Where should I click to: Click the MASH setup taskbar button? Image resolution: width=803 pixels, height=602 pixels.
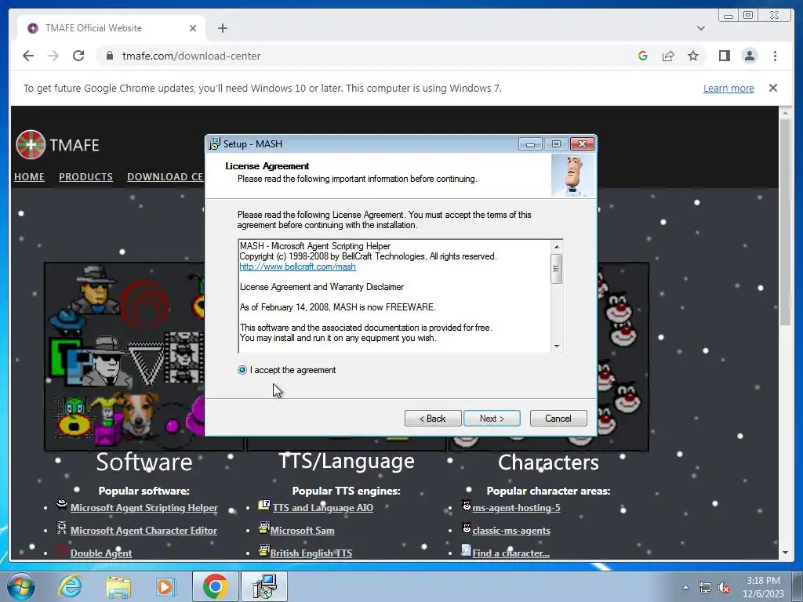click(x=264, y=586)
